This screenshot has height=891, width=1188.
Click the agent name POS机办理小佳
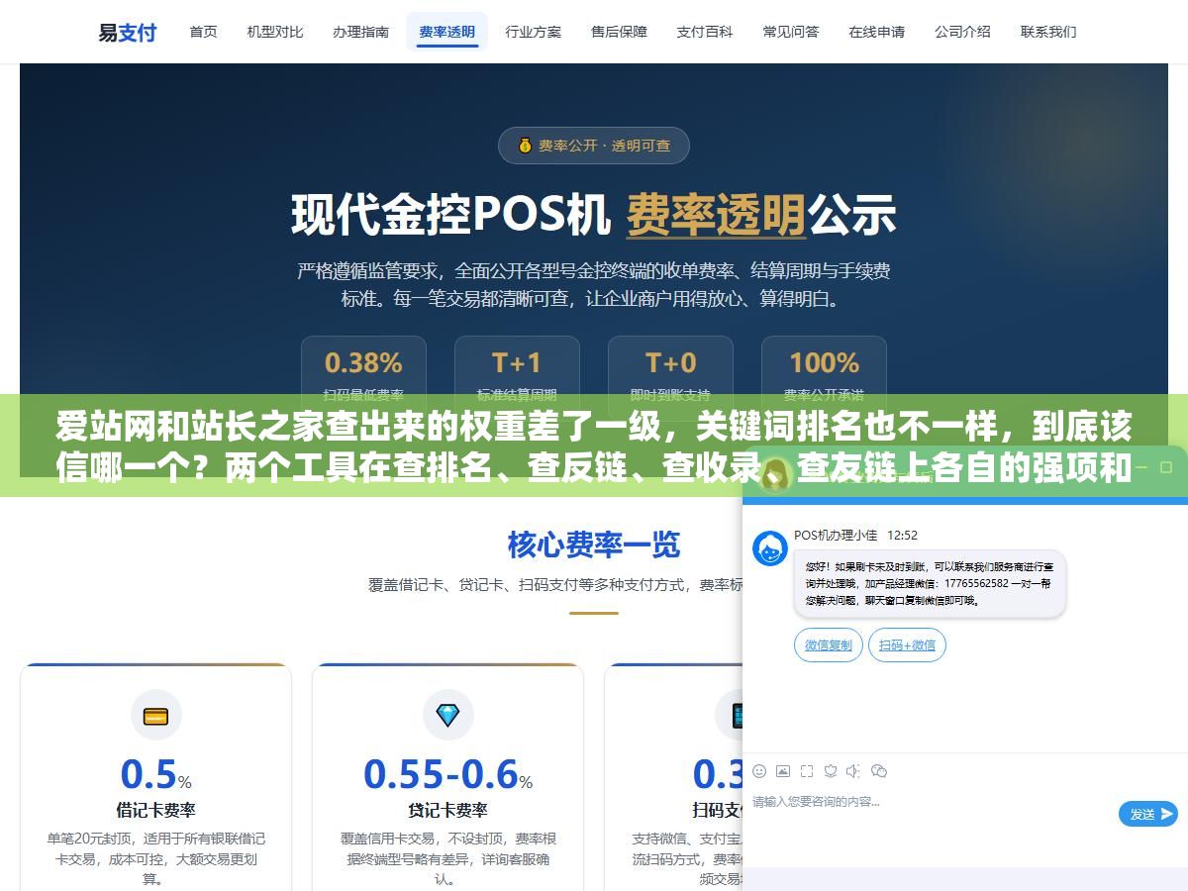(x=836, y=535)
